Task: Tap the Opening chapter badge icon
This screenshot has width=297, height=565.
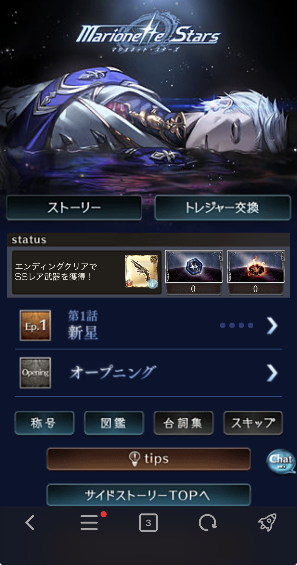Action: coord(35,373)
